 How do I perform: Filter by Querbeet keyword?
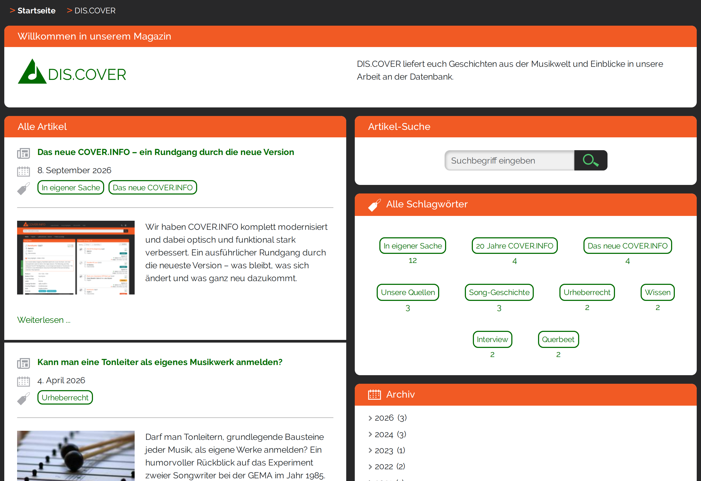coord(558,339)
